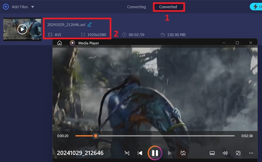Minimize the Media Player window
This screenshot has width=262, height=162.
[224, 43]
